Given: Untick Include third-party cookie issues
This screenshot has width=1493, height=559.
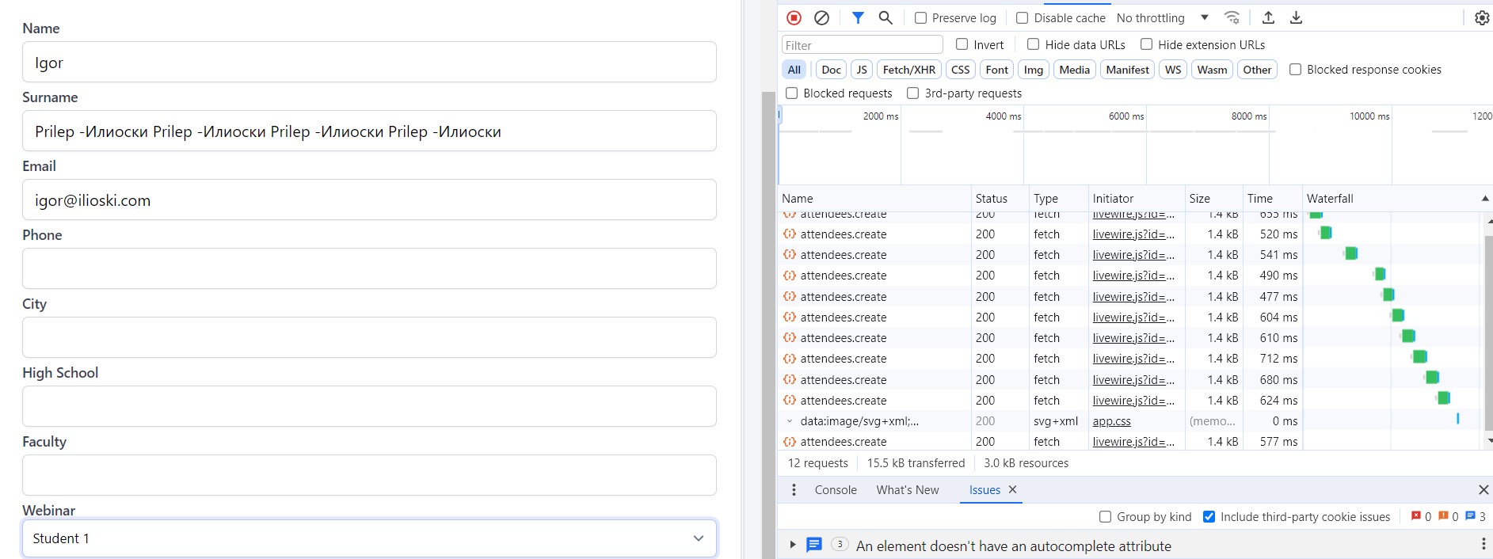Looking at the screenshot, I should tap(1209, 517).
